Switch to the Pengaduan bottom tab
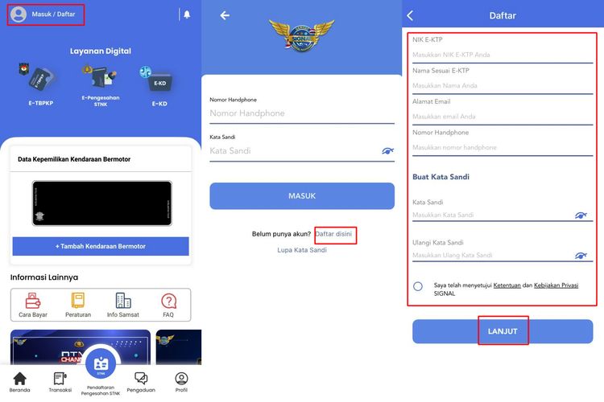604x402 pixels. click(x=141, y=382)
